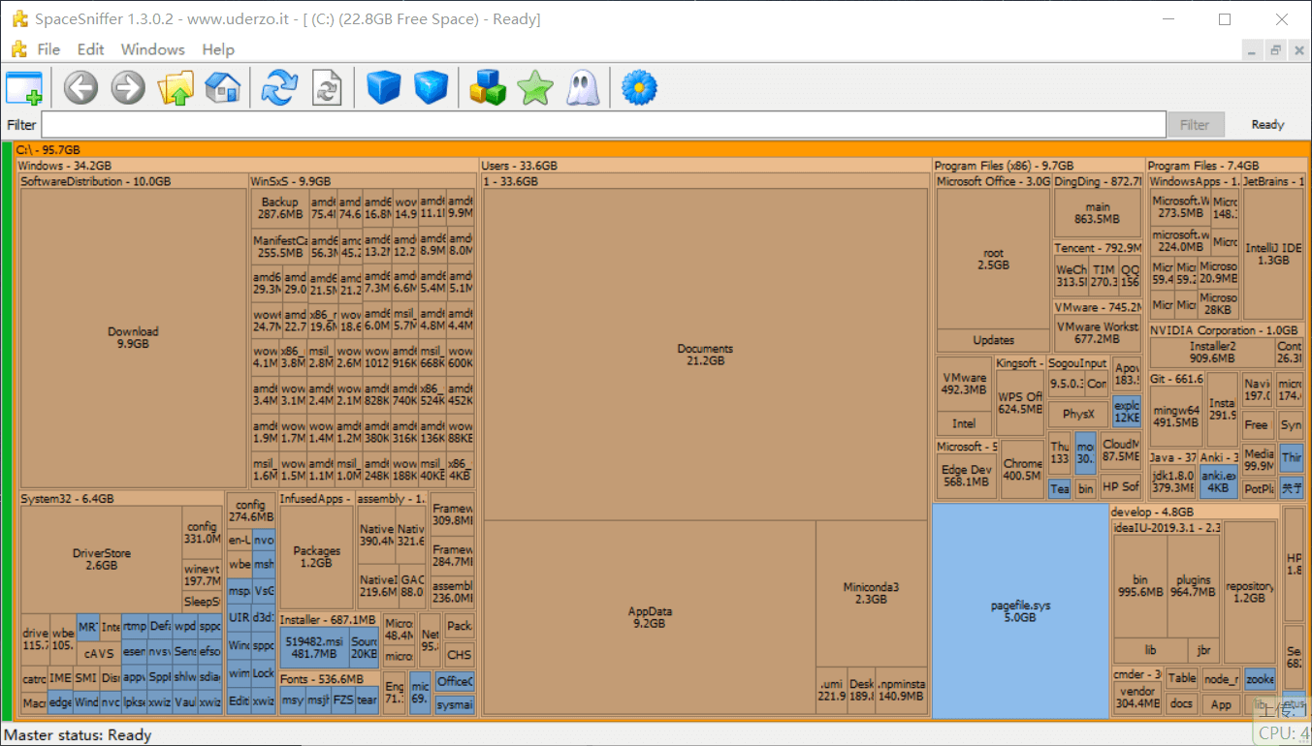Go back with the left arrow icon

pos(80,88)
